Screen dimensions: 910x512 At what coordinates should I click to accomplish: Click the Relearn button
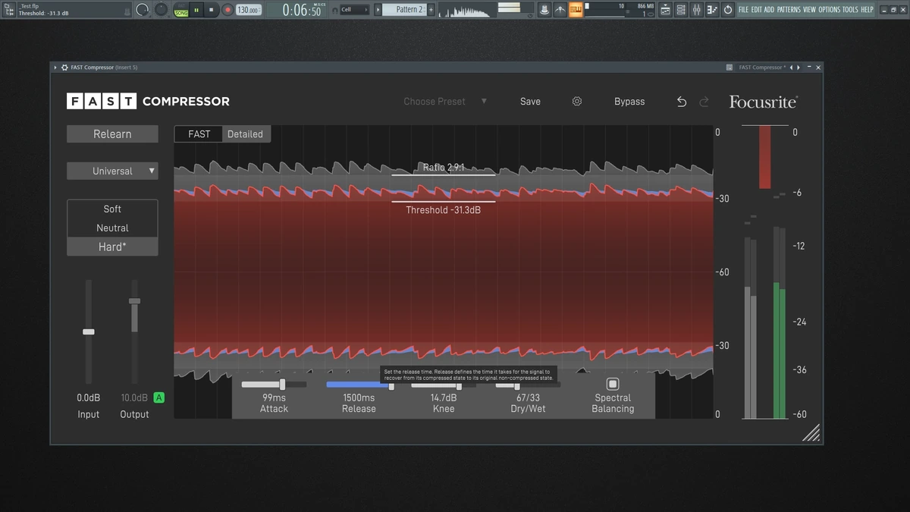[x=112, y=134]
